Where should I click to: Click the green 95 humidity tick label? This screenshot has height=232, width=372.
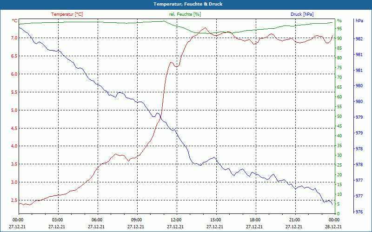(339, 29)
